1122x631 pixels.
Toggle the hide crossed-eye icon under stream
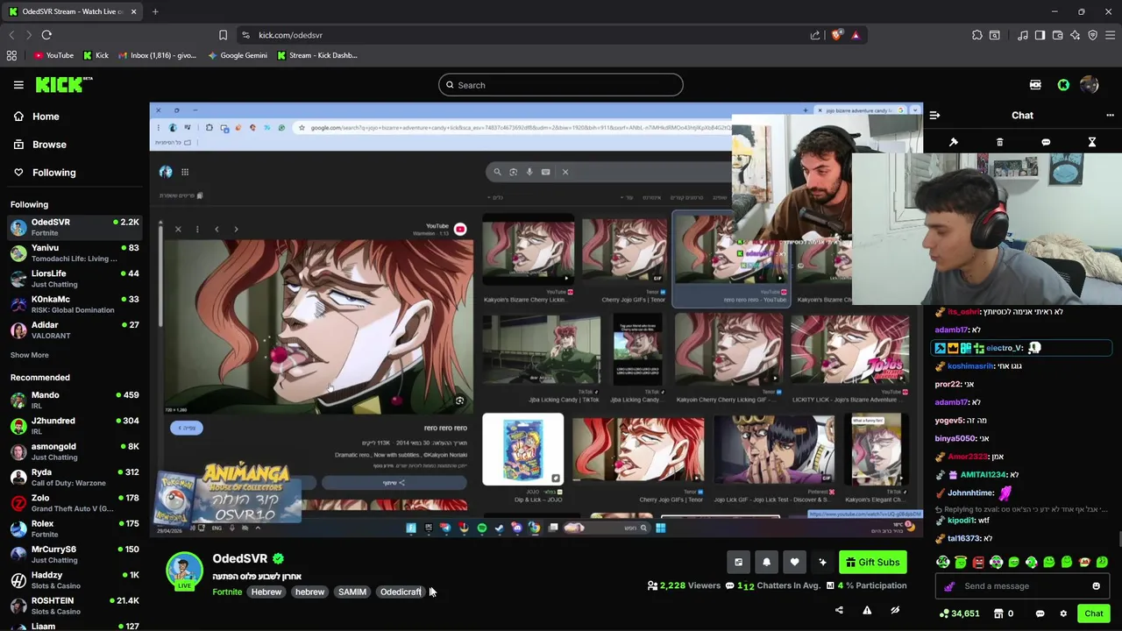[x=895, y=610]
